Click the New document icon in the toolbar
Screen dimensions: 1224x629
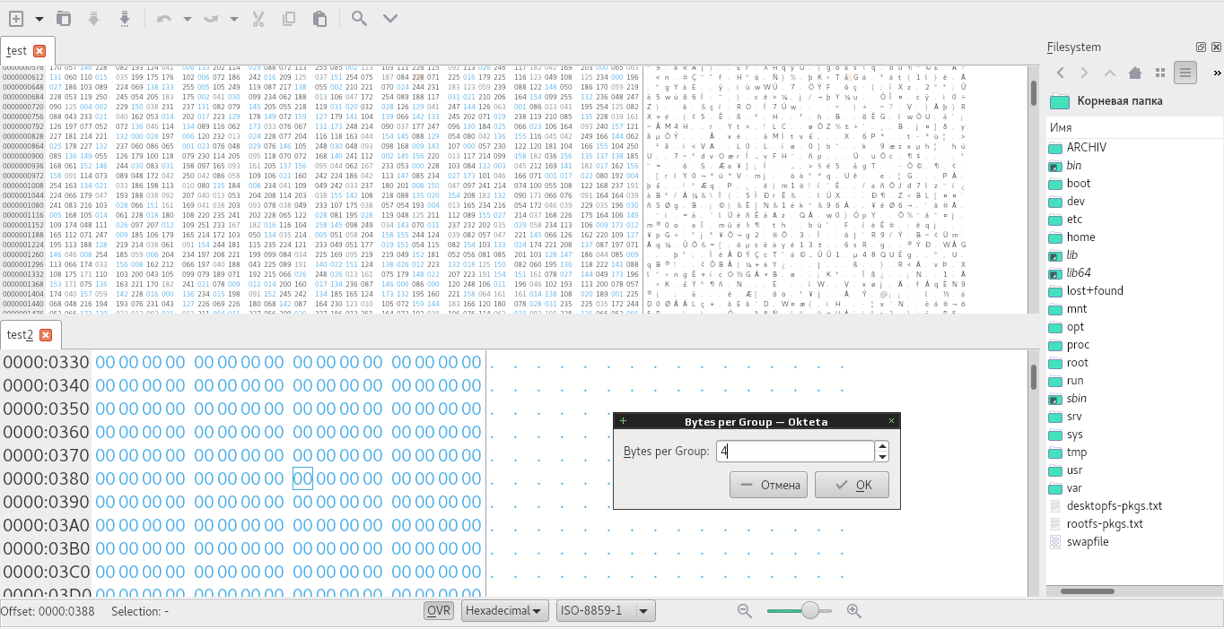16,18
